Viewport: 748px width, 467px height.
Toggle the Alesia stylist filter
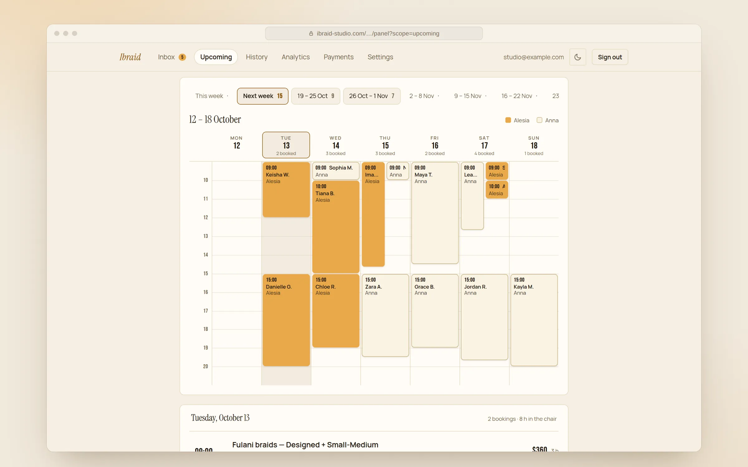517,120
